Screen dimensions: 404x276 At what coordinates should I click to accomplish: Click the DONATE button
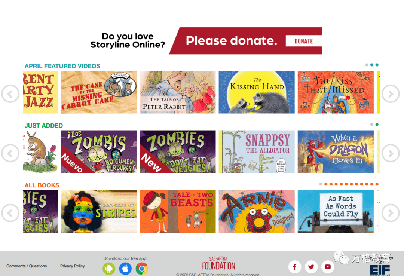(x=303, y=41)
